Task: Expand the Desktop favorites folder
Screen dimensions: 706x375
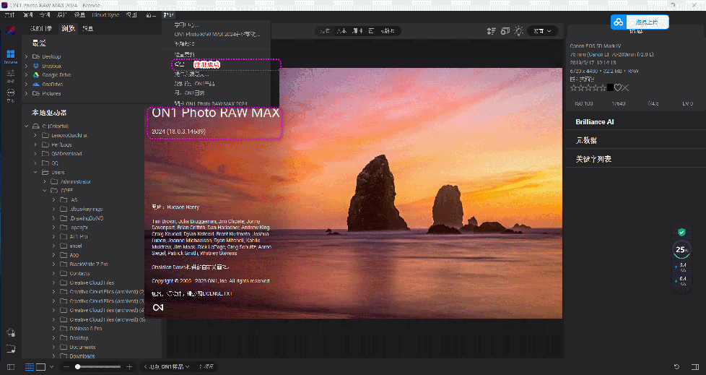Action: [x=26, y=57]
